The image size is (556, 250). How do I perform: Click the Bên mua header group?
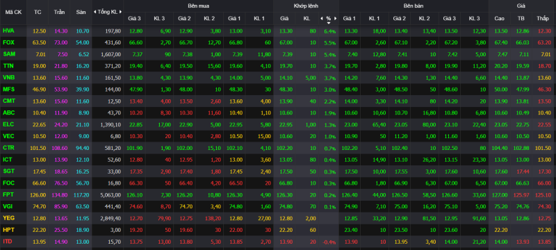coord(198,6)
